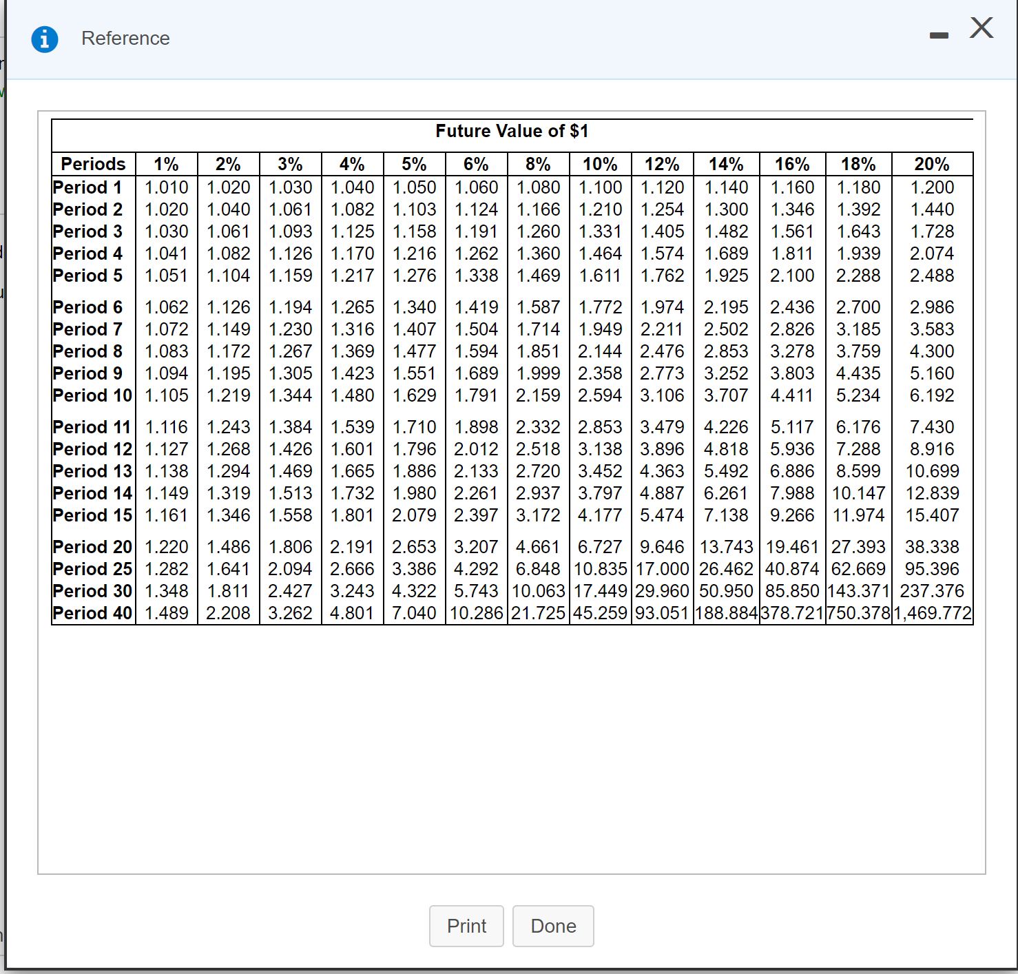Click the 18% column header
1018x974 pixels.
pyautogui.click(x=858, y=164)
